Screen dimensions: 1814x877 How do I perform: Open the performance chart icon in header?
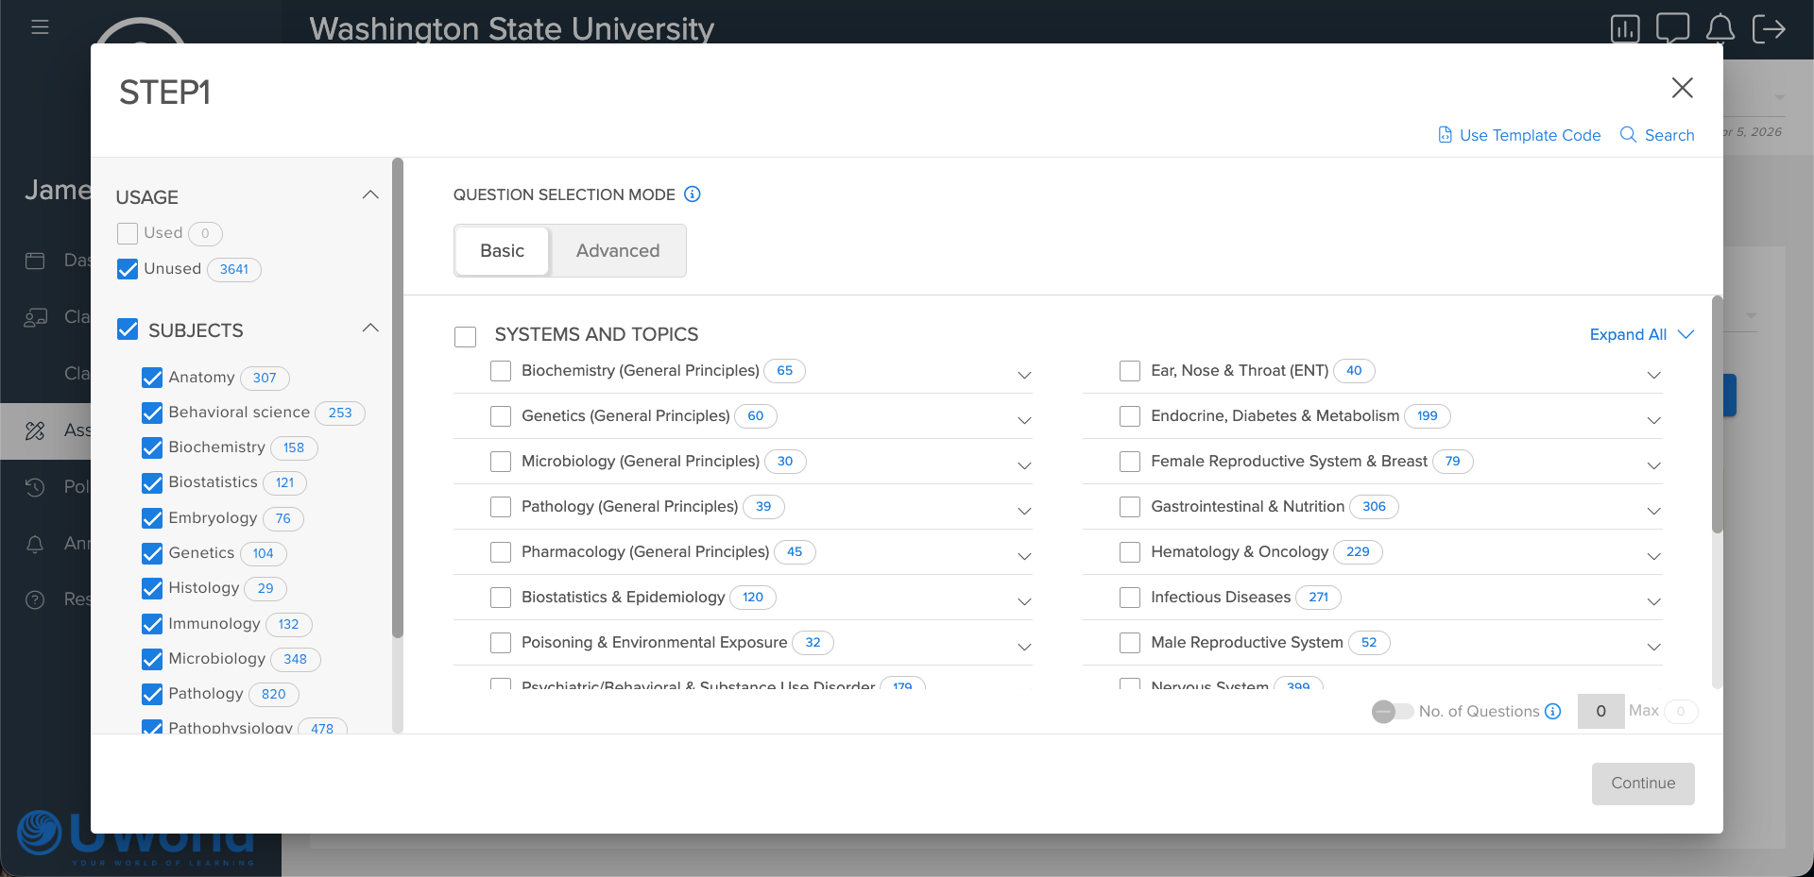(1624, 29)
